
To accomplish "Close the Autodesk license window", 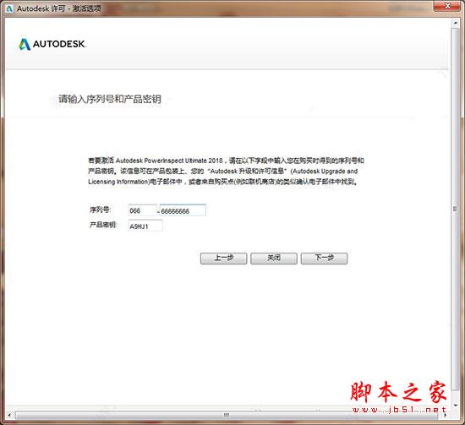I will pos(448,6).
